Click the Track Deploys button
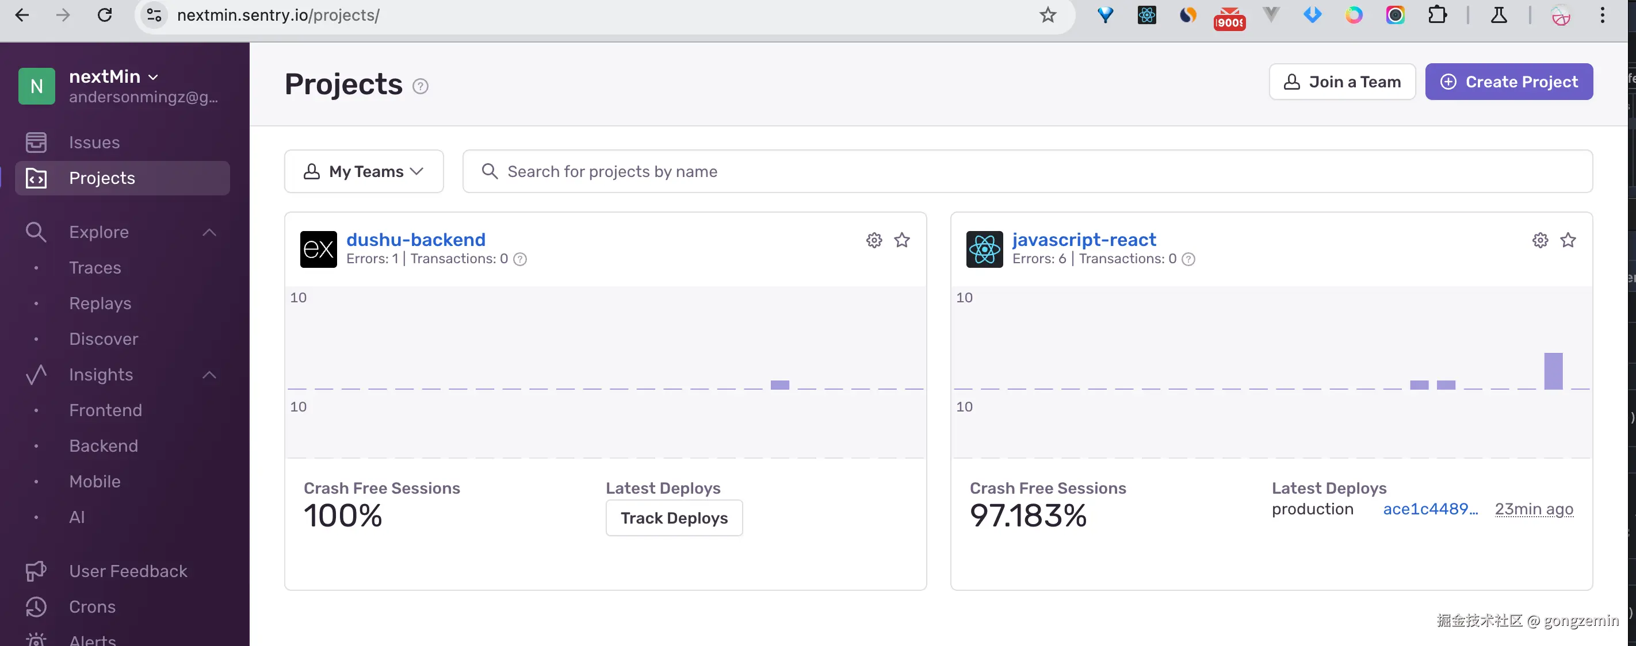Image resolution: width=1636 pixels, height=646 pixels. tap(674, 518)
